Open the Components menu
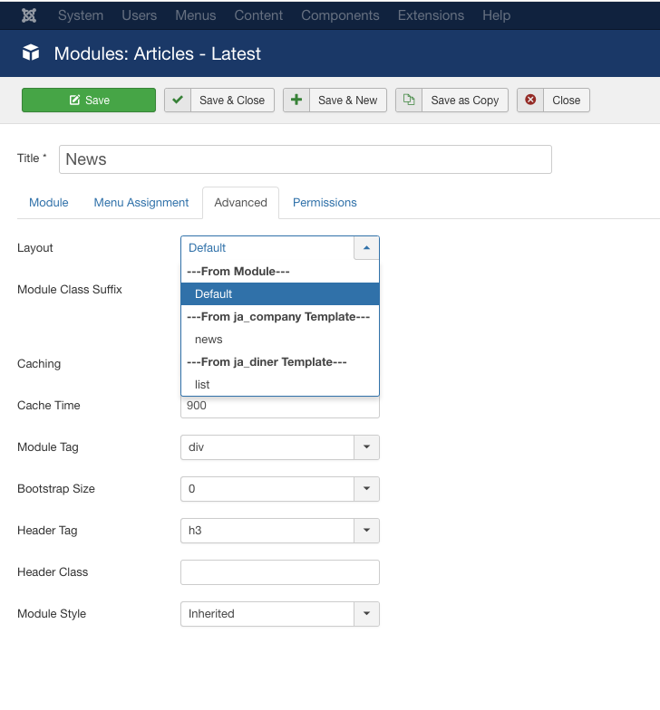 tap(340, 15)
